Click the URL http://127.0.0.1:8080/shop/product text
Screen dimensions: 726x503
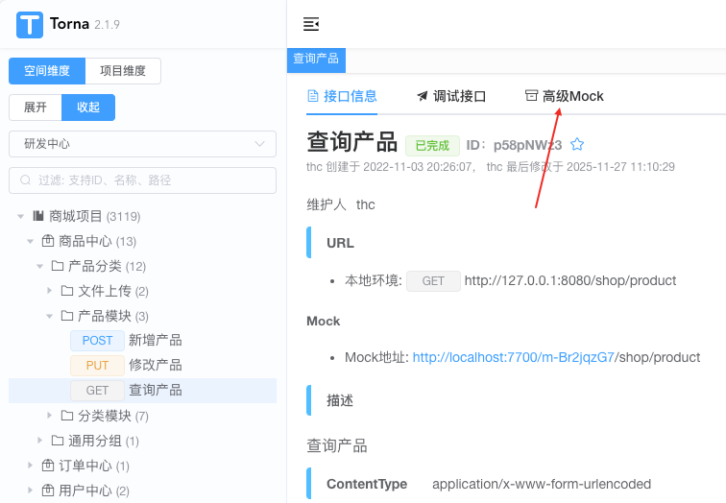coord(570,280)
